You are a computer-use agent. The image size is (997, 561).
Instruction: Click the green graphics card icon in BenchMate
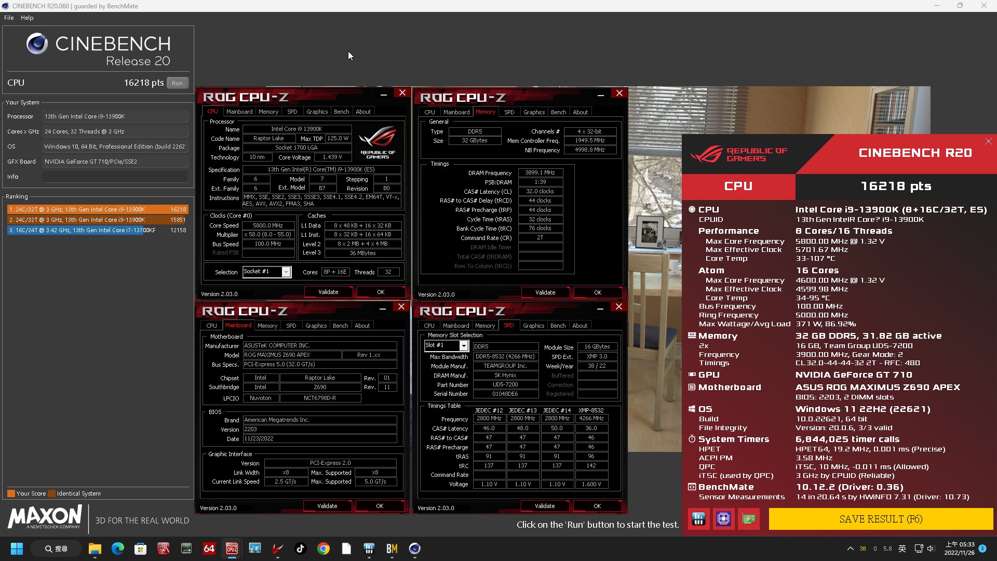(749, 519)
